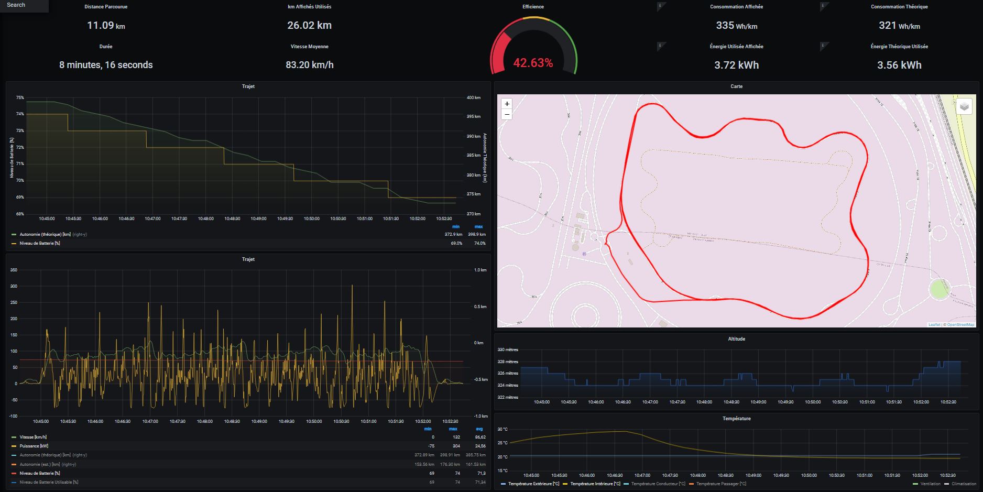
Task: Open the Efficience panel title menu
Action: (x=533, y=7)
